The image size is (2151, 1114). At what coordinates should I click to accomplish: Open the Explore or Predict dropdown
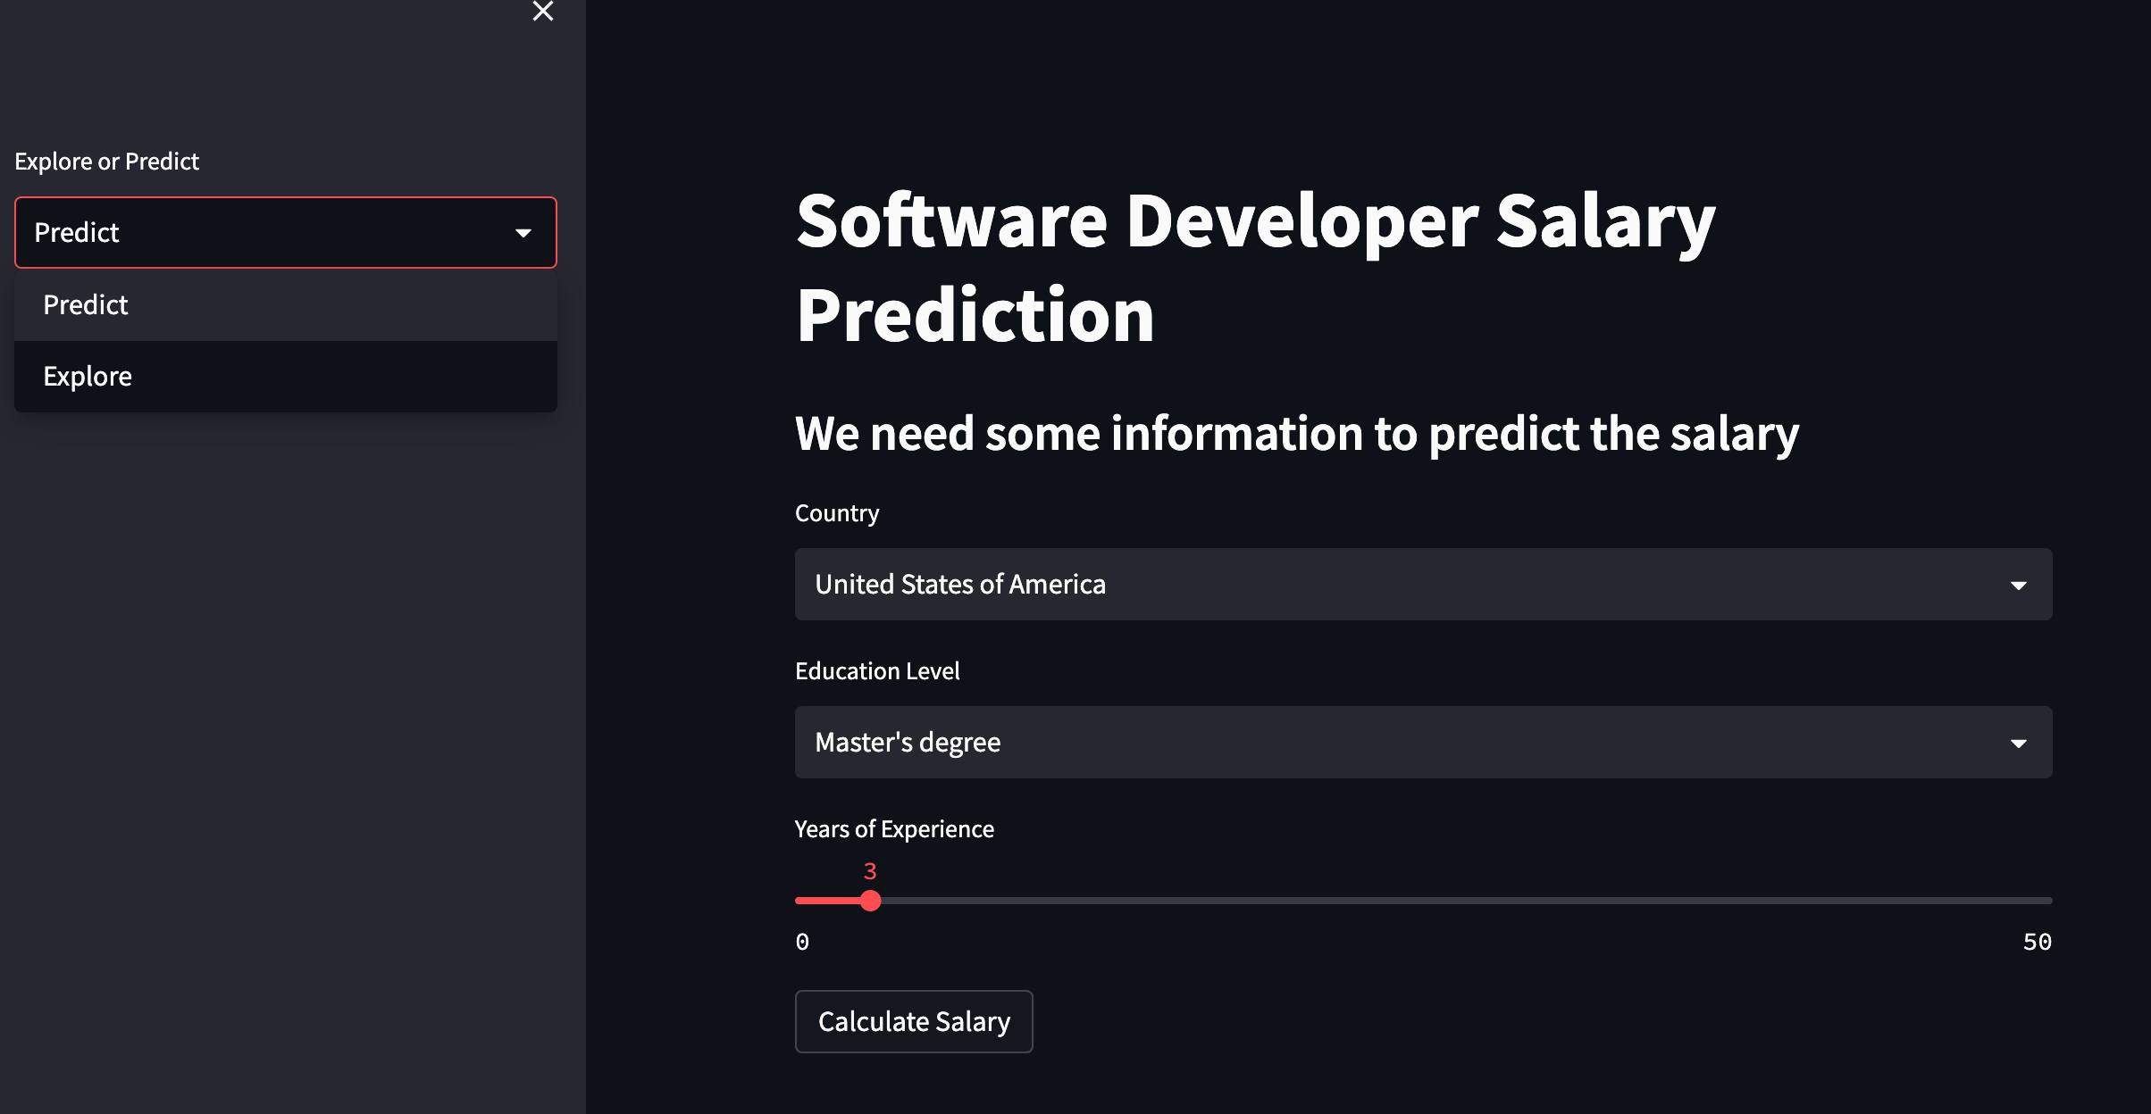[284, 230]
